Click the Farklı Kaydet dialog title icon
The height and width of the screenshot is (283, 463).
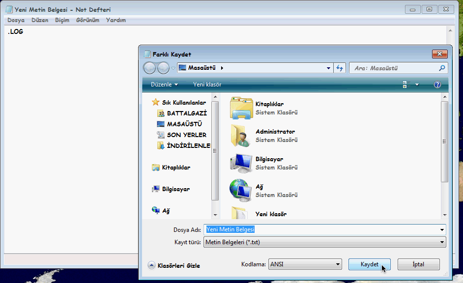point(147,54)
